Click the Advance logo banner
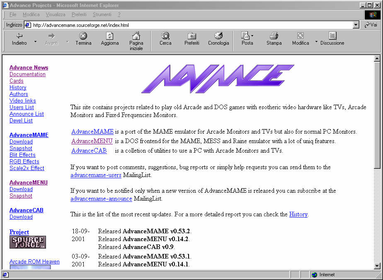This screenshot has width=383, height=280. click(218, 79)
